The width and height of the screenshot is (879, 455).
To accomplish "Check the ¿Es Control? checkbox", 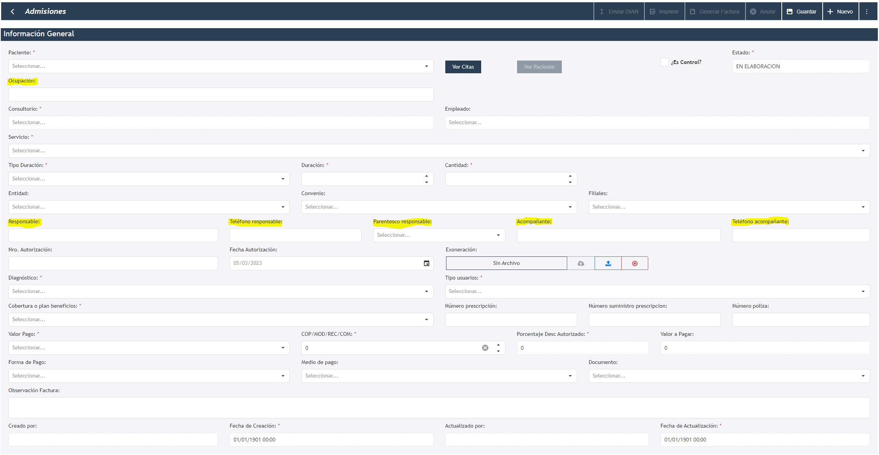I will (x=664, y=62).
